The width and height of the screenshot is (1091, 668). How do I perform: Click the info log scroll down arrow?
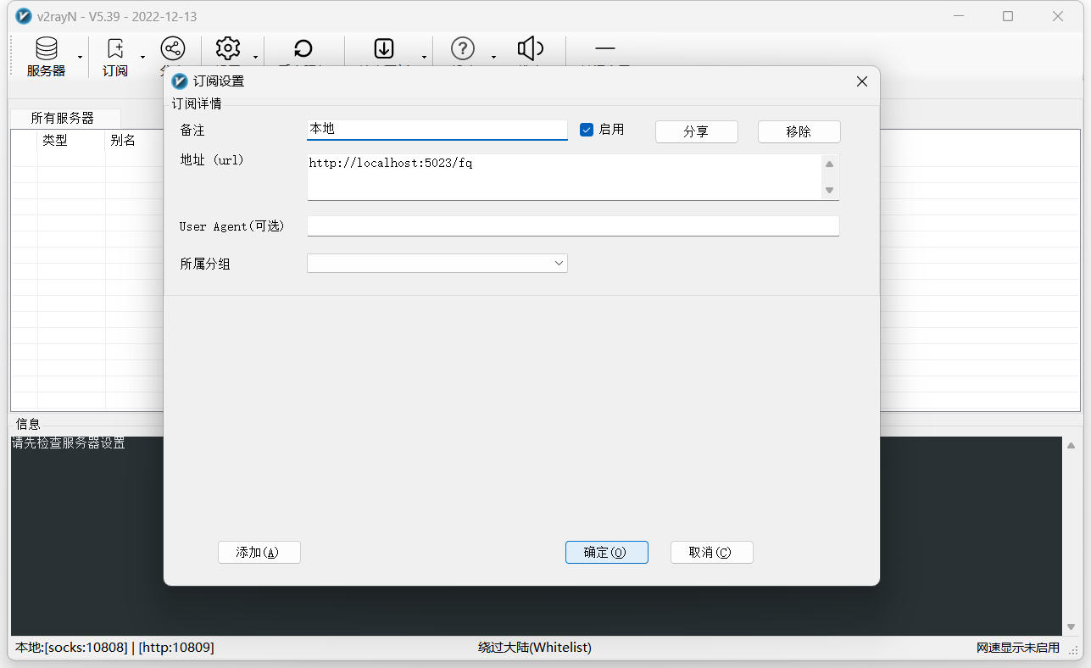tap(1072, 626)
